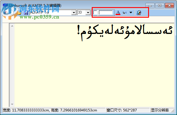Minimize the ALKATIP editor window
The height and width of the screenshot is (115, 177).
click(x=150, y=6)
